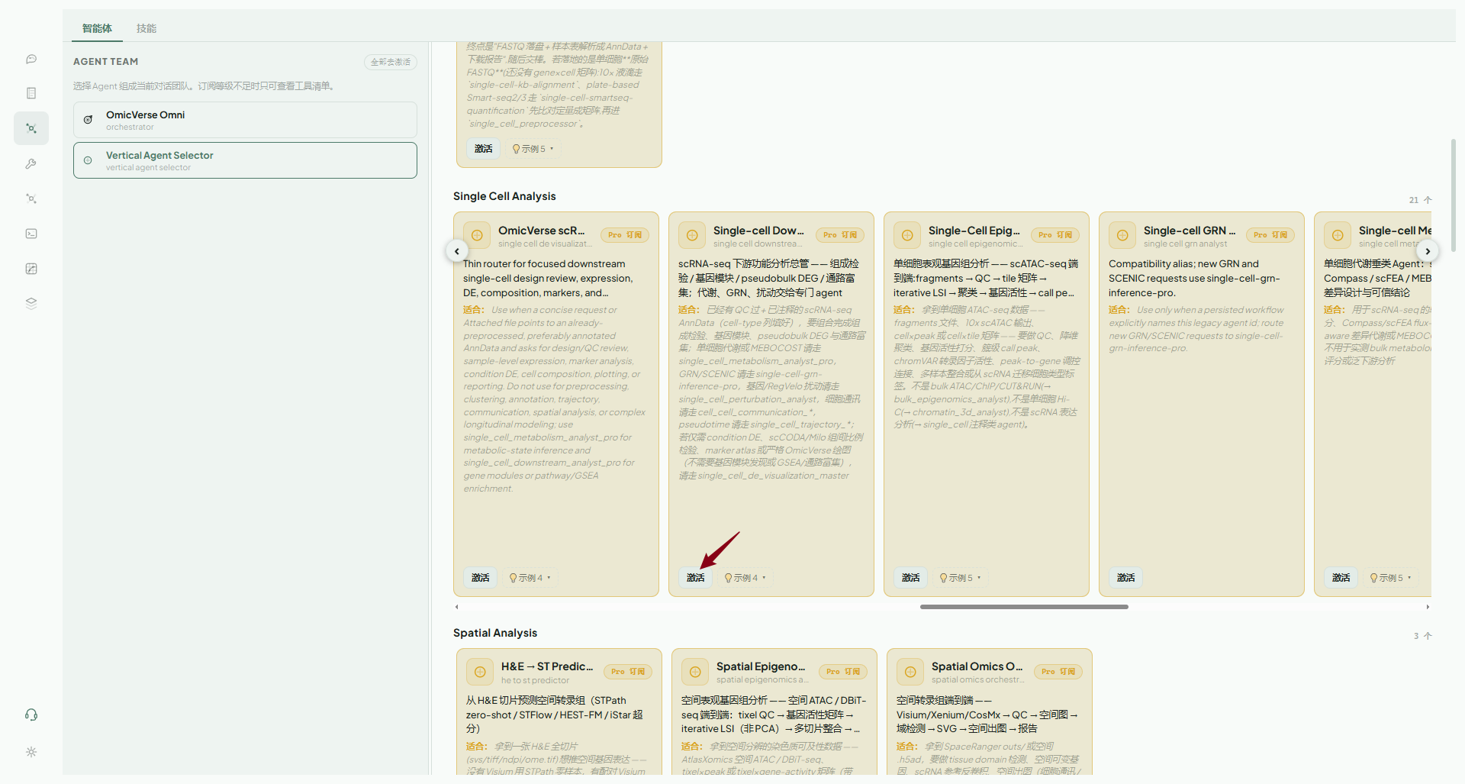This screenshot has width=1465, height=784.
Task: Click the Spatial Analysis section heading
Action: coord(495,633)
